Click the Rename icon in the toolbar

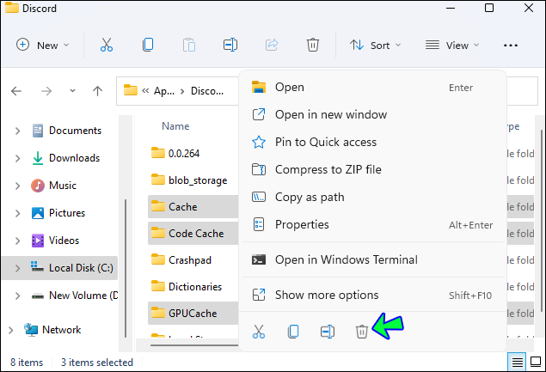pos(230,45)
